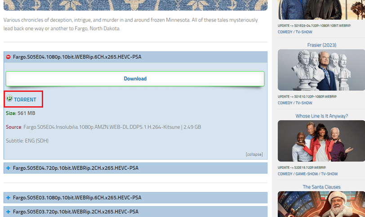The width and height of the screenshot is (365, 217).
Task: Expand Fargo.S05E04.720p release plus icon
Action: point(8,168)
